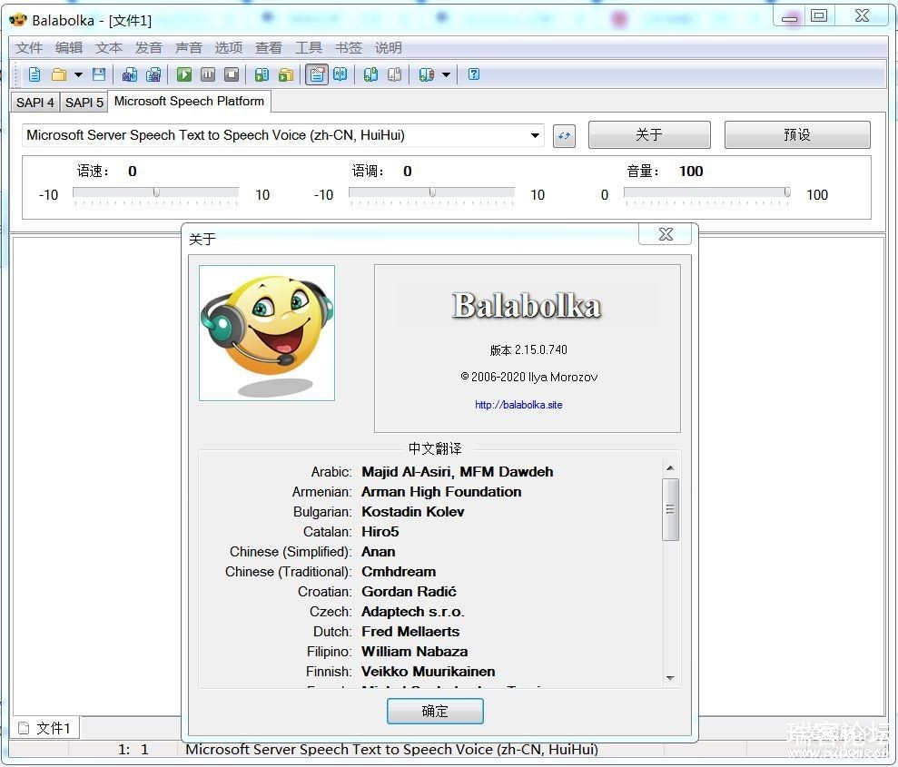
Task: Expand the arrow next to the bookmarks icon
Action: click(x=446, y=74)
